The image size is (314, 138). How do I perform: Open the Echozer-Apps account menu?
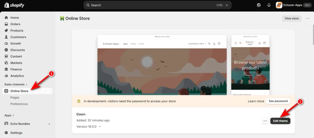(x=293, y=5)
